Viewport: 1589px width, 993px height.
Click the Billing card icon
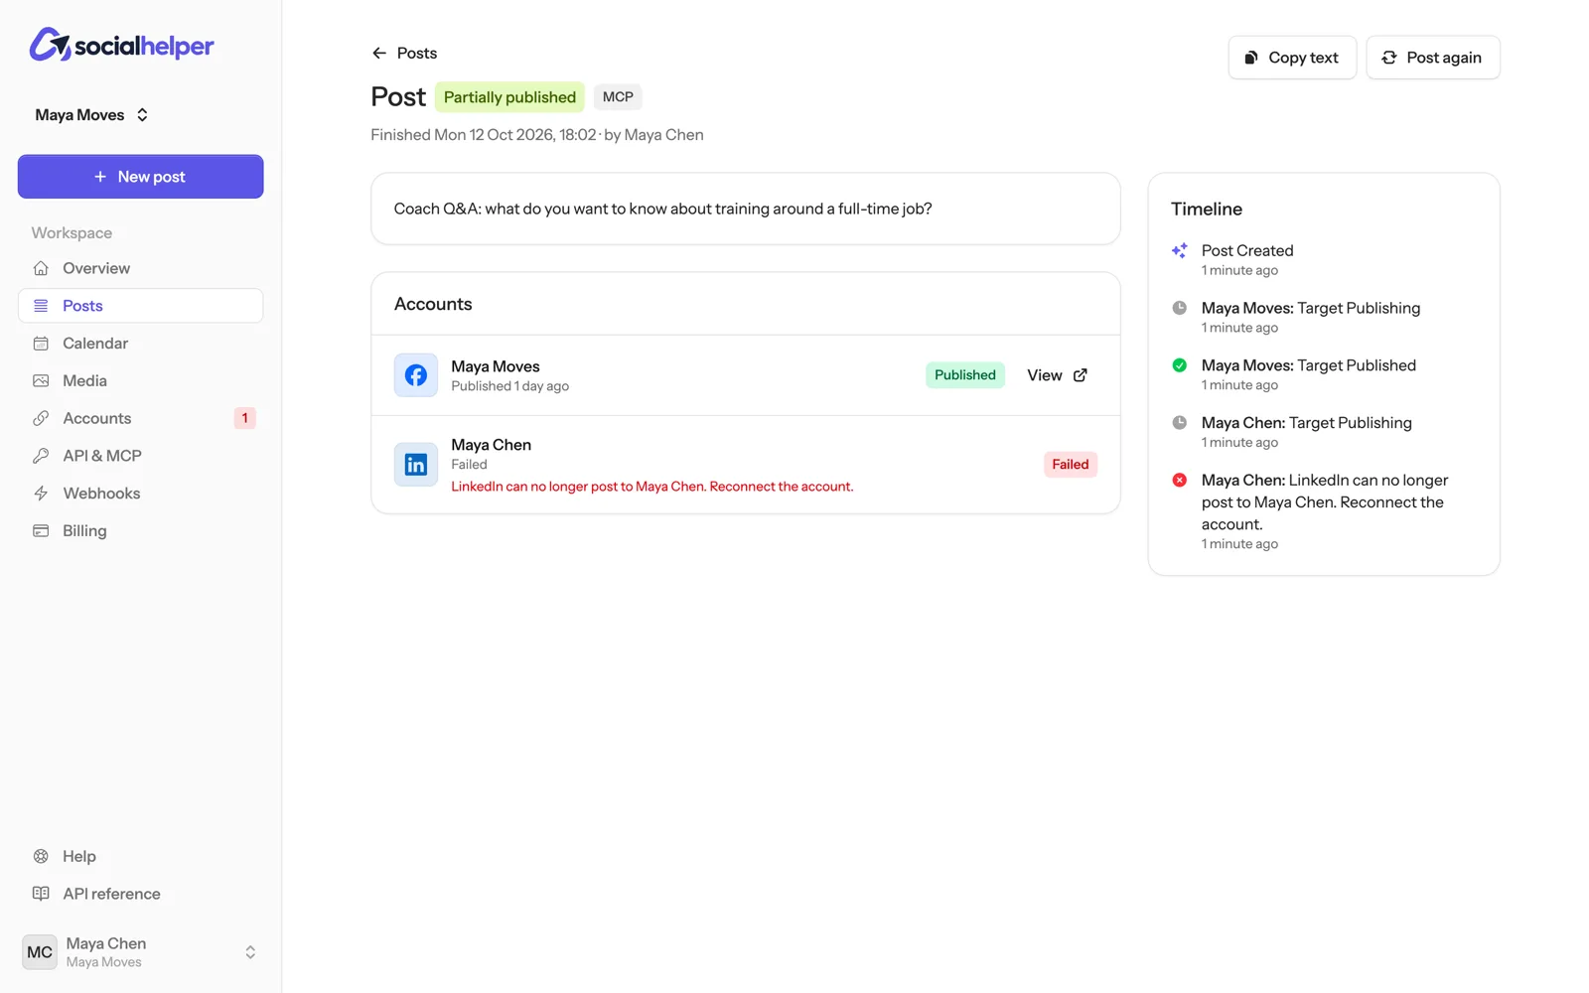click(41, 531)
